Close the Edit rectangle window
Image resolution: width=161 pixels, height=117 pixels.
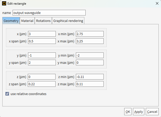157,3
